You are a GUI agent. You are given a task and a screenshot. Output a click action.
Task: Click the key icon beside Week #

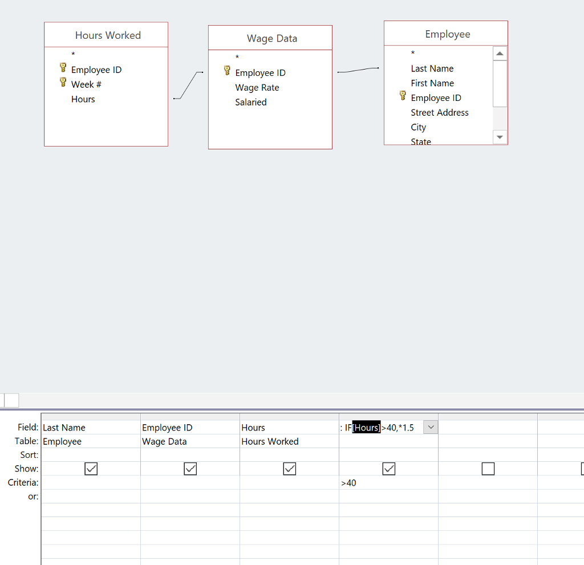[63, 83]
